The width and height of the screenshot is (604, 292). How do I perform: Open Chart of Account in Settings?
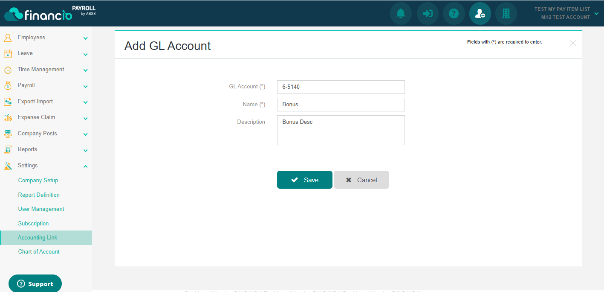pos(39,252)
